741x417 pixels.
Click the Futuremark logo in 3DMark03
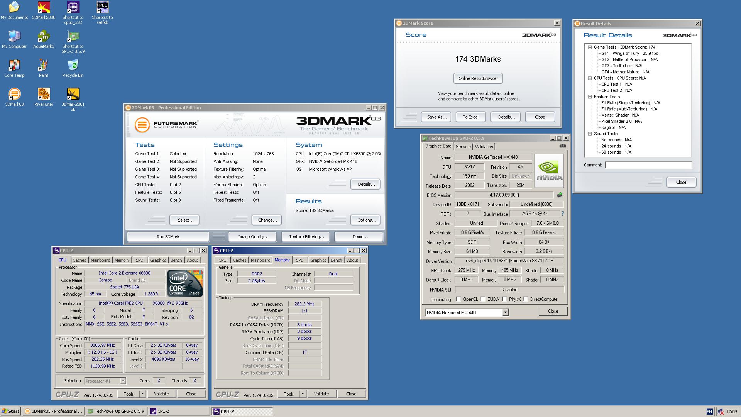point(167,125)
